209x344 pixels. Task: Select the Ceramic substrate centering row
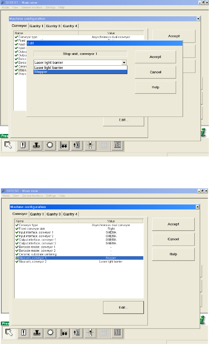click(x=79, y=254)
